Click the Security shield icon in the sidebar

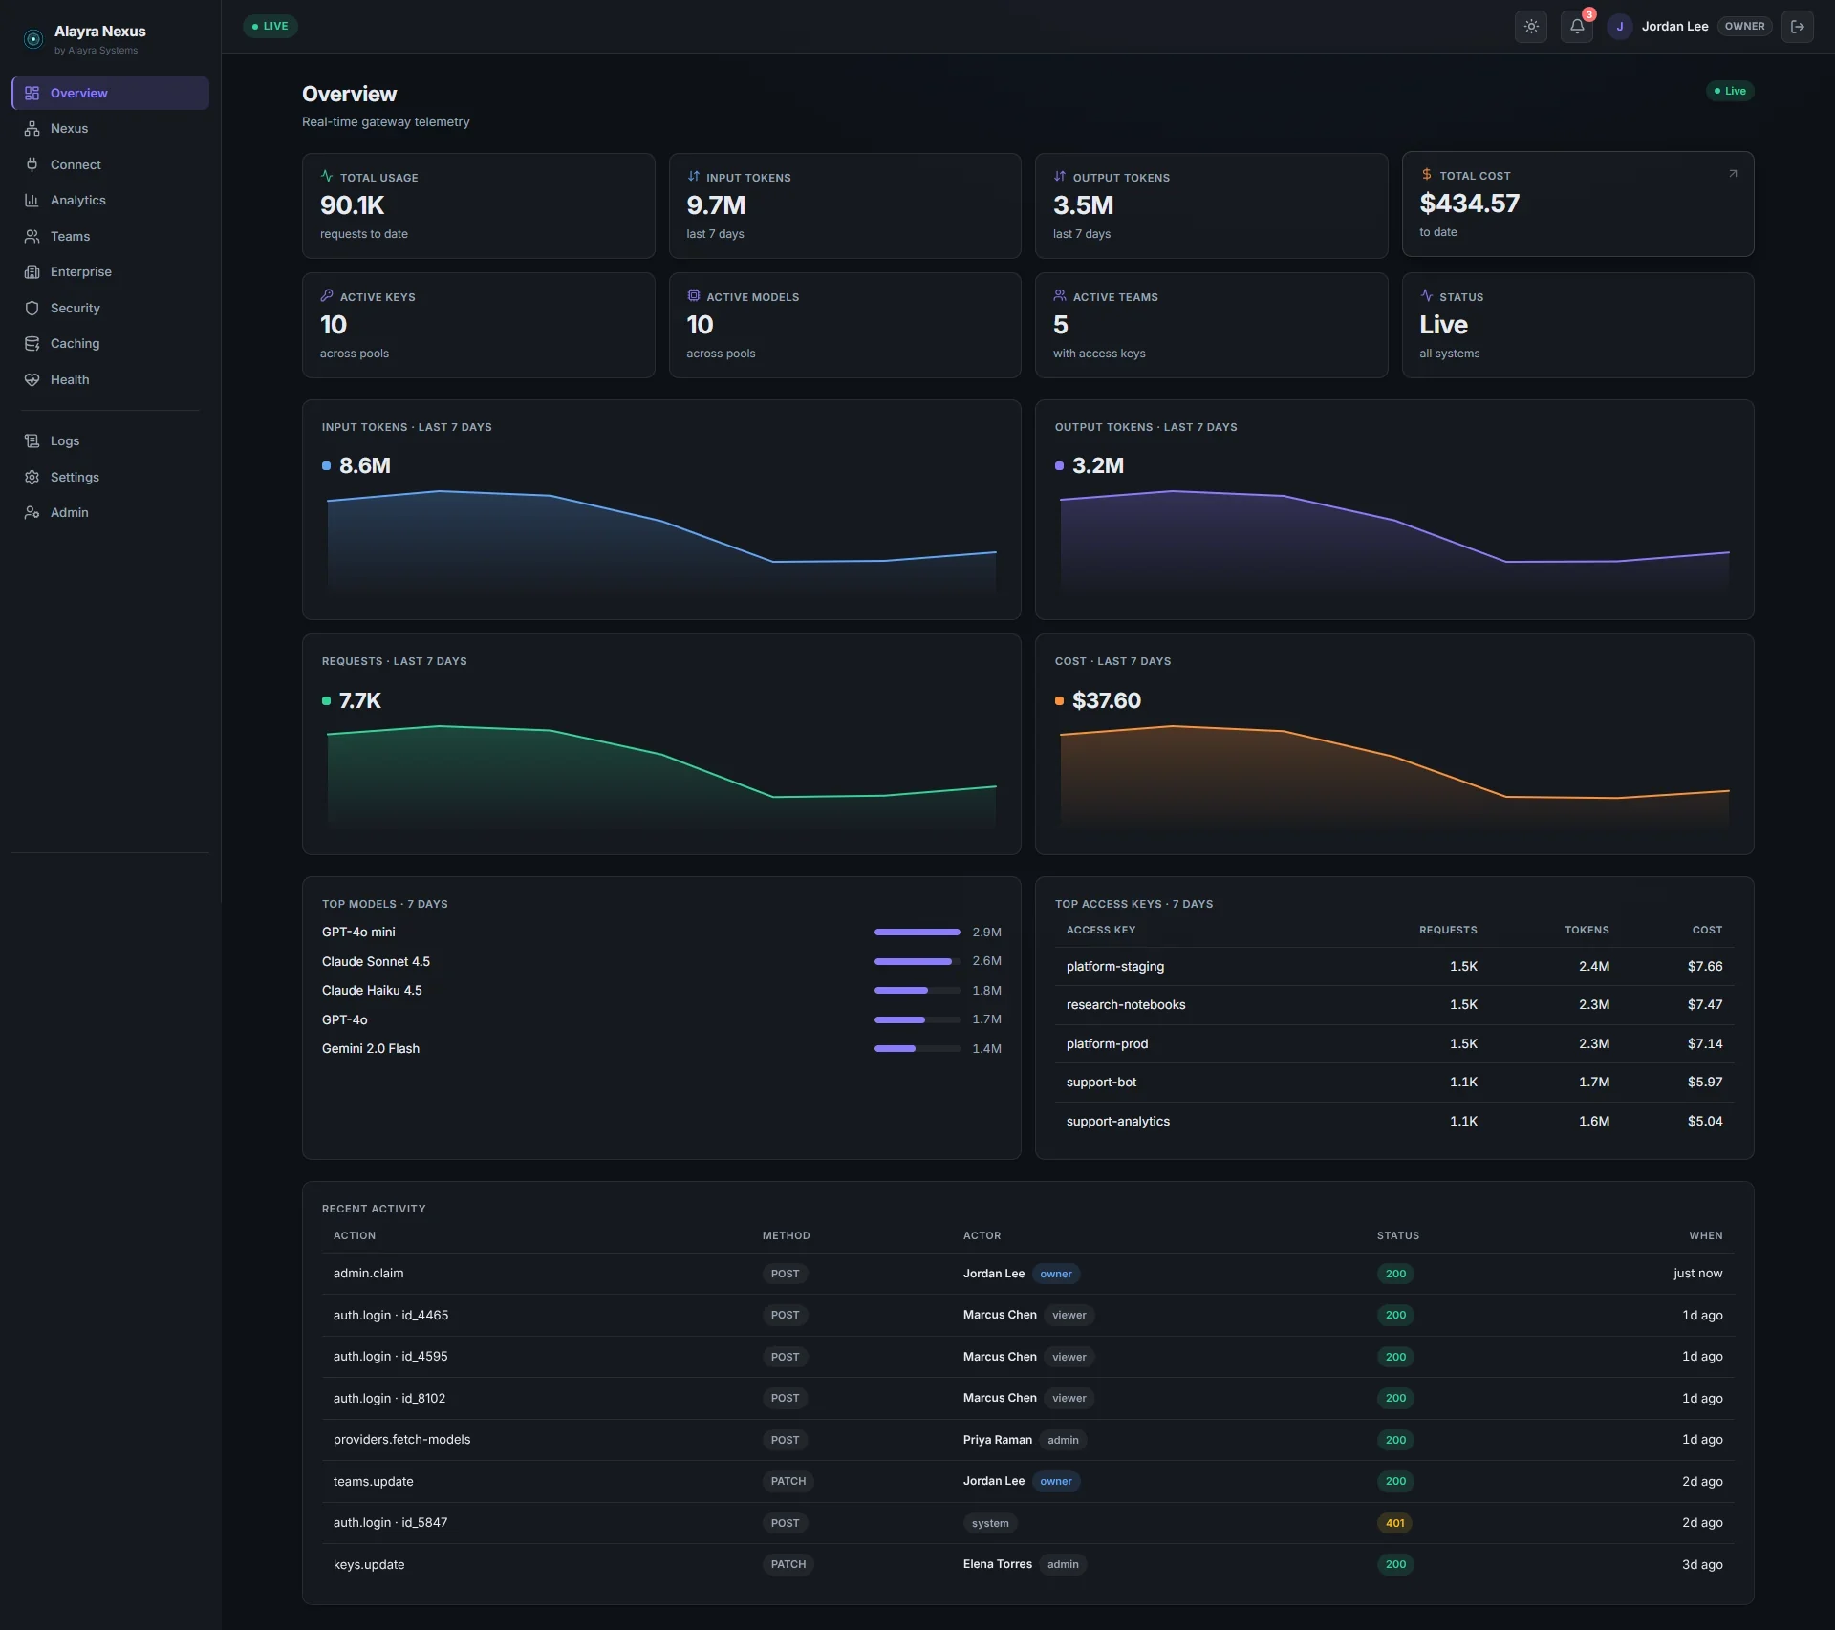click(x=32, y=308)
